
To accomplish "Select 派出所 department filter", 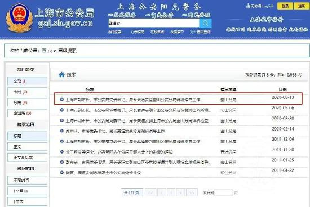I will [x=28, y=114].
